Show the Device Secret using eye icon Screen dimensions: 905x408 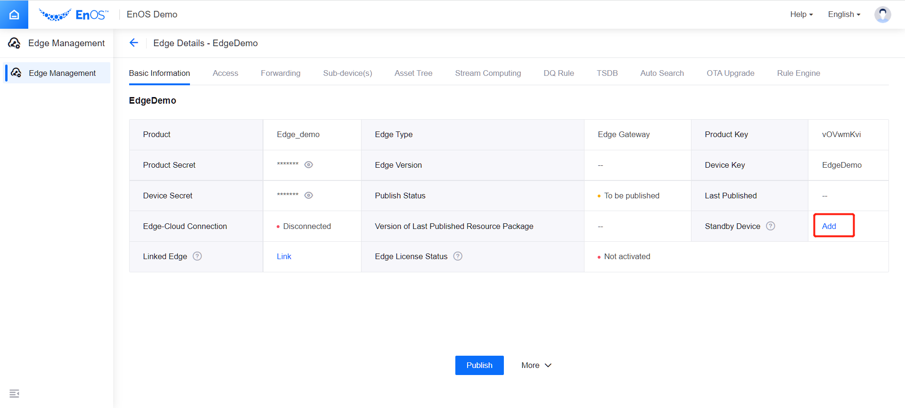[x=309, y=196]
